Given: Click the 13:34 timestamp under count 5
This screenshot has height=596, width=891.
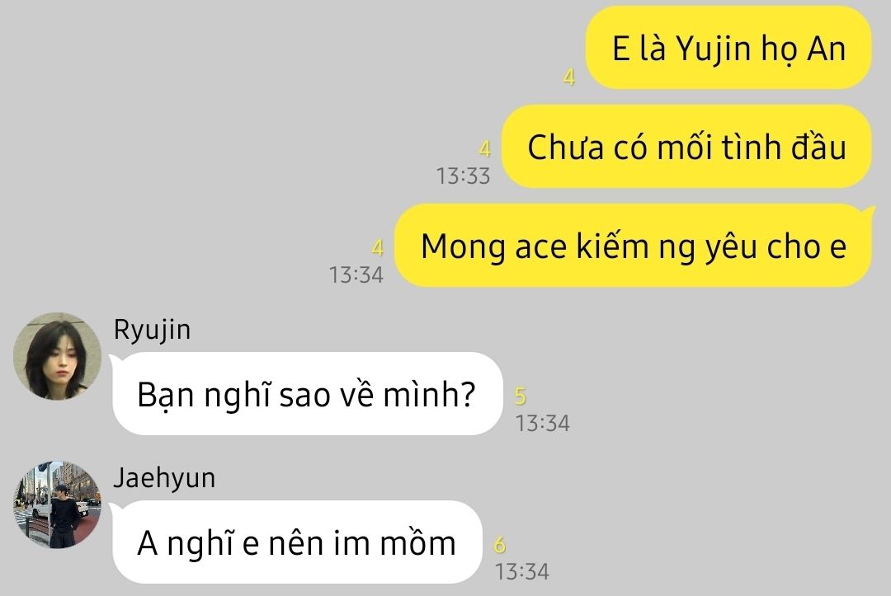Looking at the screenshot, I should pos(542,424).
